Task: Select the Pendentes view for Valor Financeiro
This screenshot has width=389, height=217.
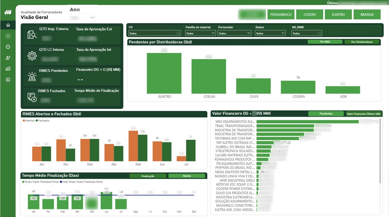Action: pos(326,114)
